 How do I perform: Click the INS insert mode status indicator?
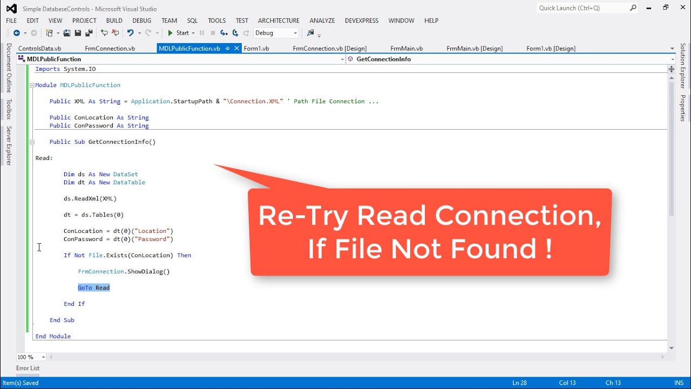679,383
